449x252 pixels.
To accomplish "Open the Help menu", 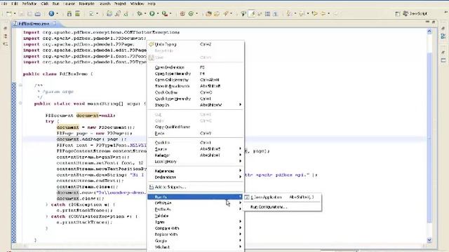I will (152, 3).
